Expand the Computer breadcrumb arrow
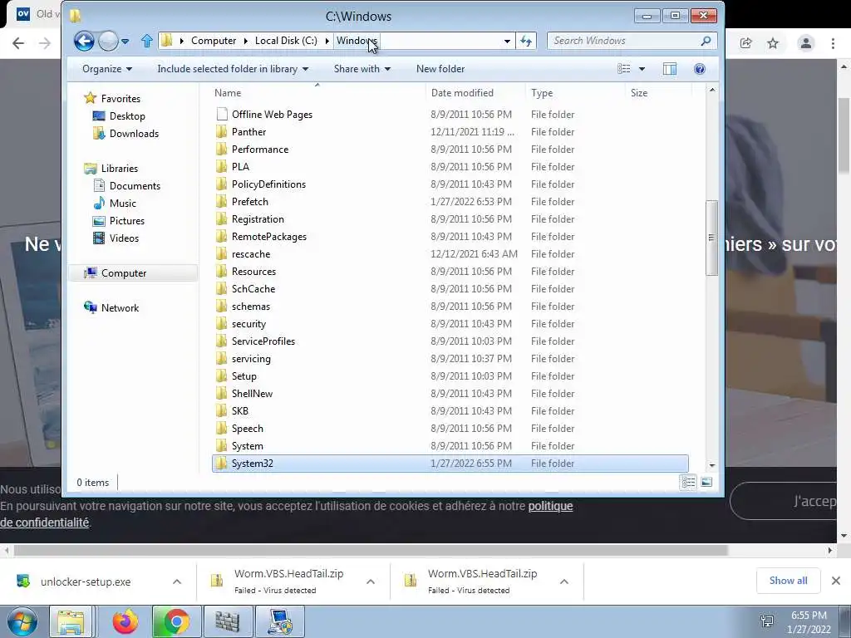 246,42
